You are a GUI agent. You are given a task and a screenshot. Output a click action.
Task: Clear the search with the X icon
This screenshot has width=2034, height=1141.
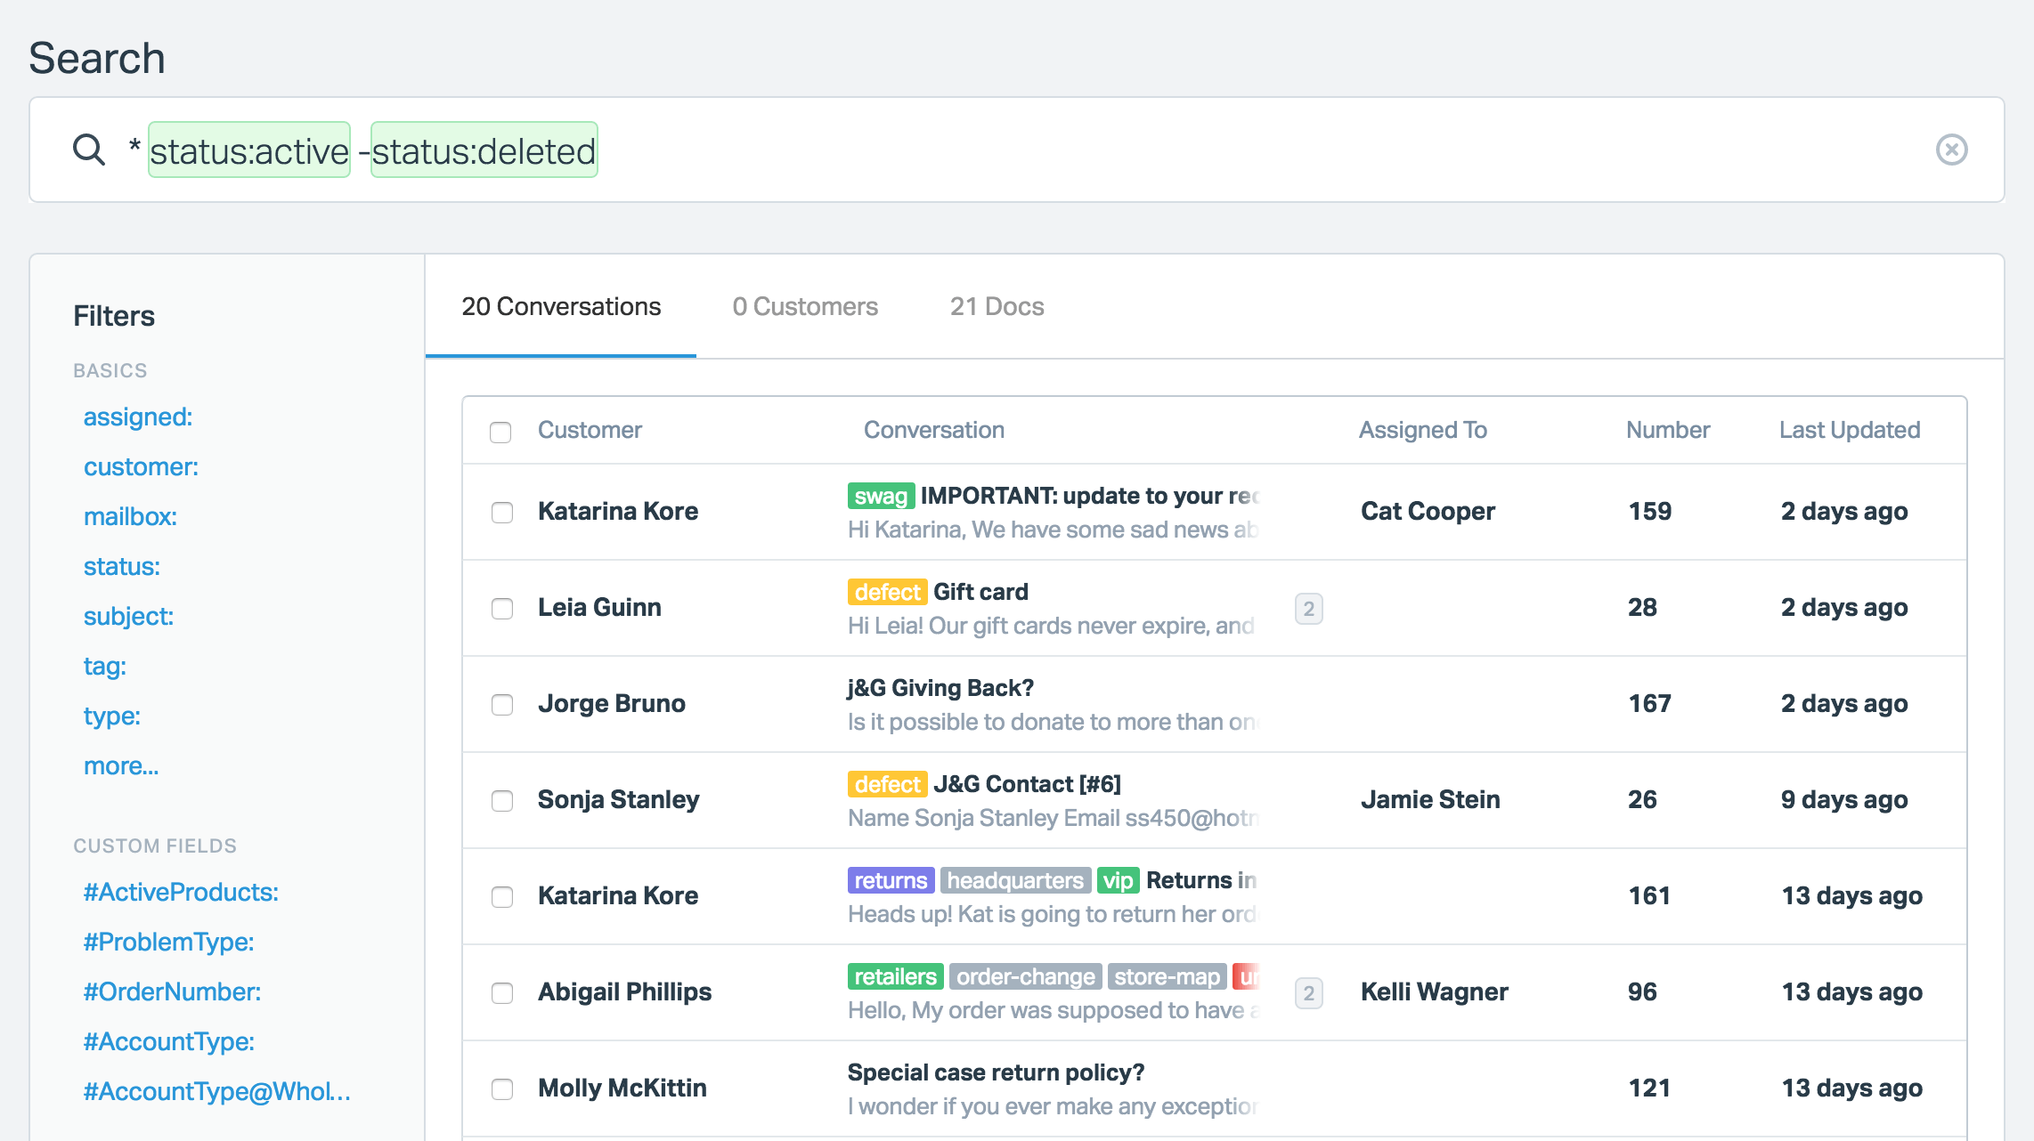pos(1951,150)
